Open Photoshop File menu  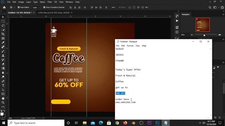tap(9, 2)
